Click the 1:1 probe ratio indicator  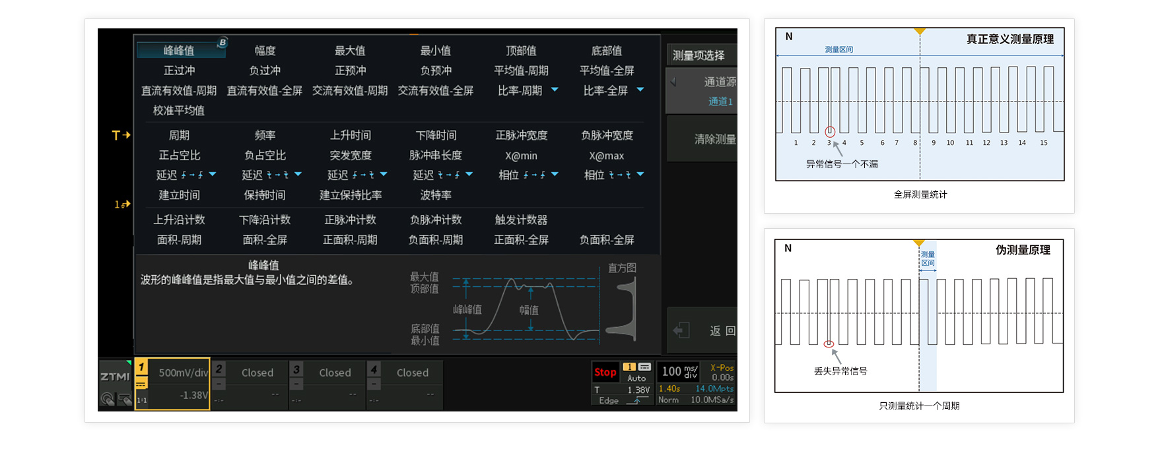(142, 400)
